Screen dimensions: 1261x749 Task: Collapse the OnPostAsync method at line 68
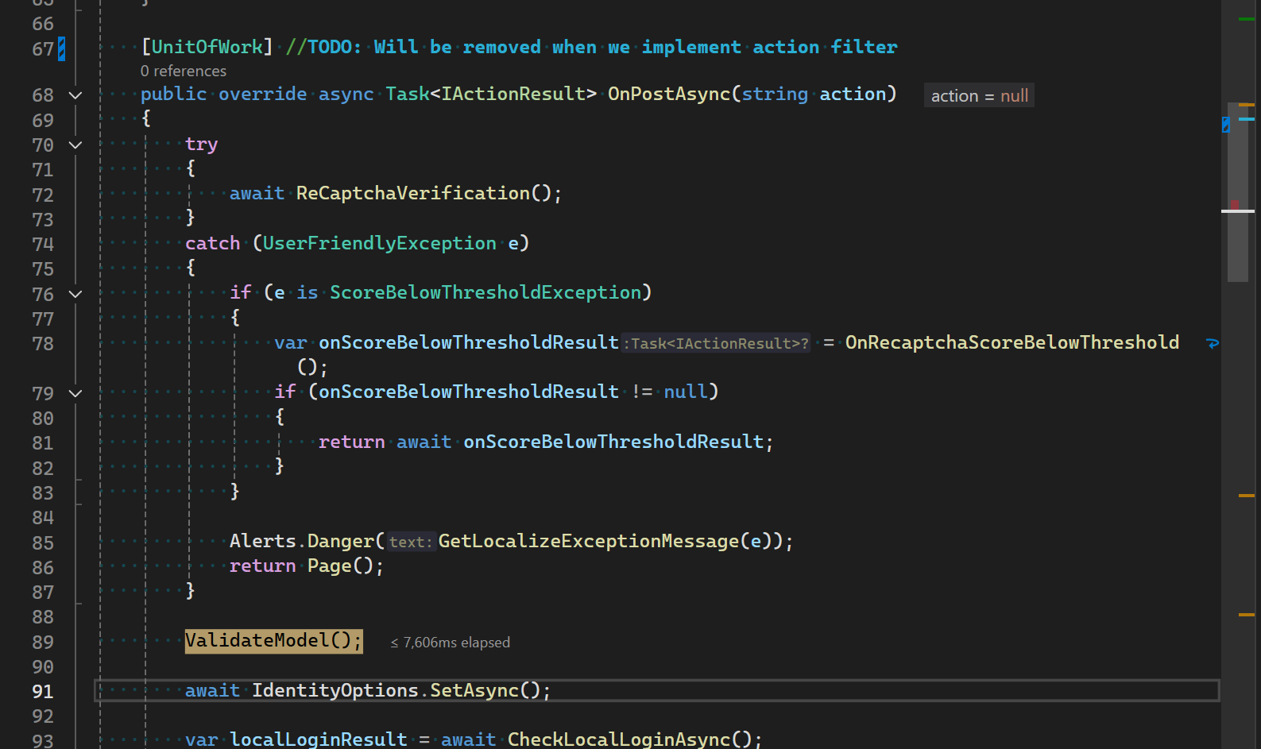75,95
